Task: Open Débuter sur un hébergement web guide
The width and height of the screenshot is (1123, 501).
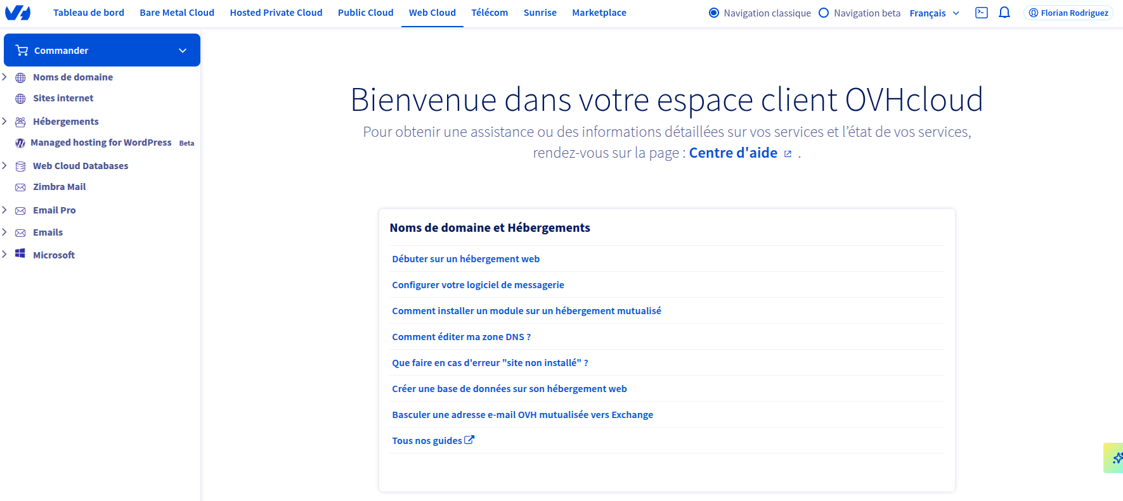Action: 466,258
